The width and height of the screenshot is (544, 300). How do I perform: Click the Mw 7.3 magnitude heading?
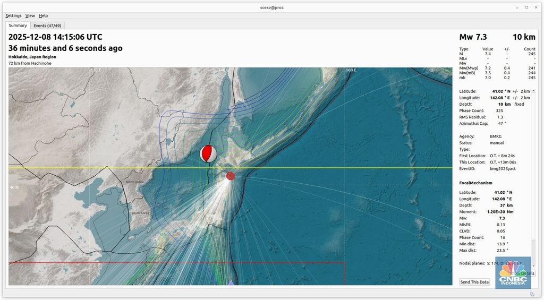pos(473,37)
